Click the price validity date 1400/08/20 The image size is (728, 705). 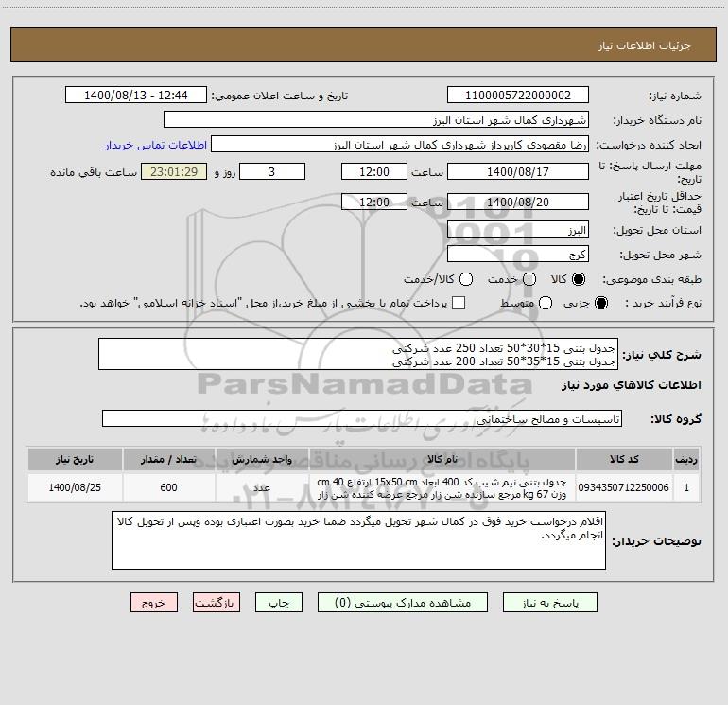point(518,202)
